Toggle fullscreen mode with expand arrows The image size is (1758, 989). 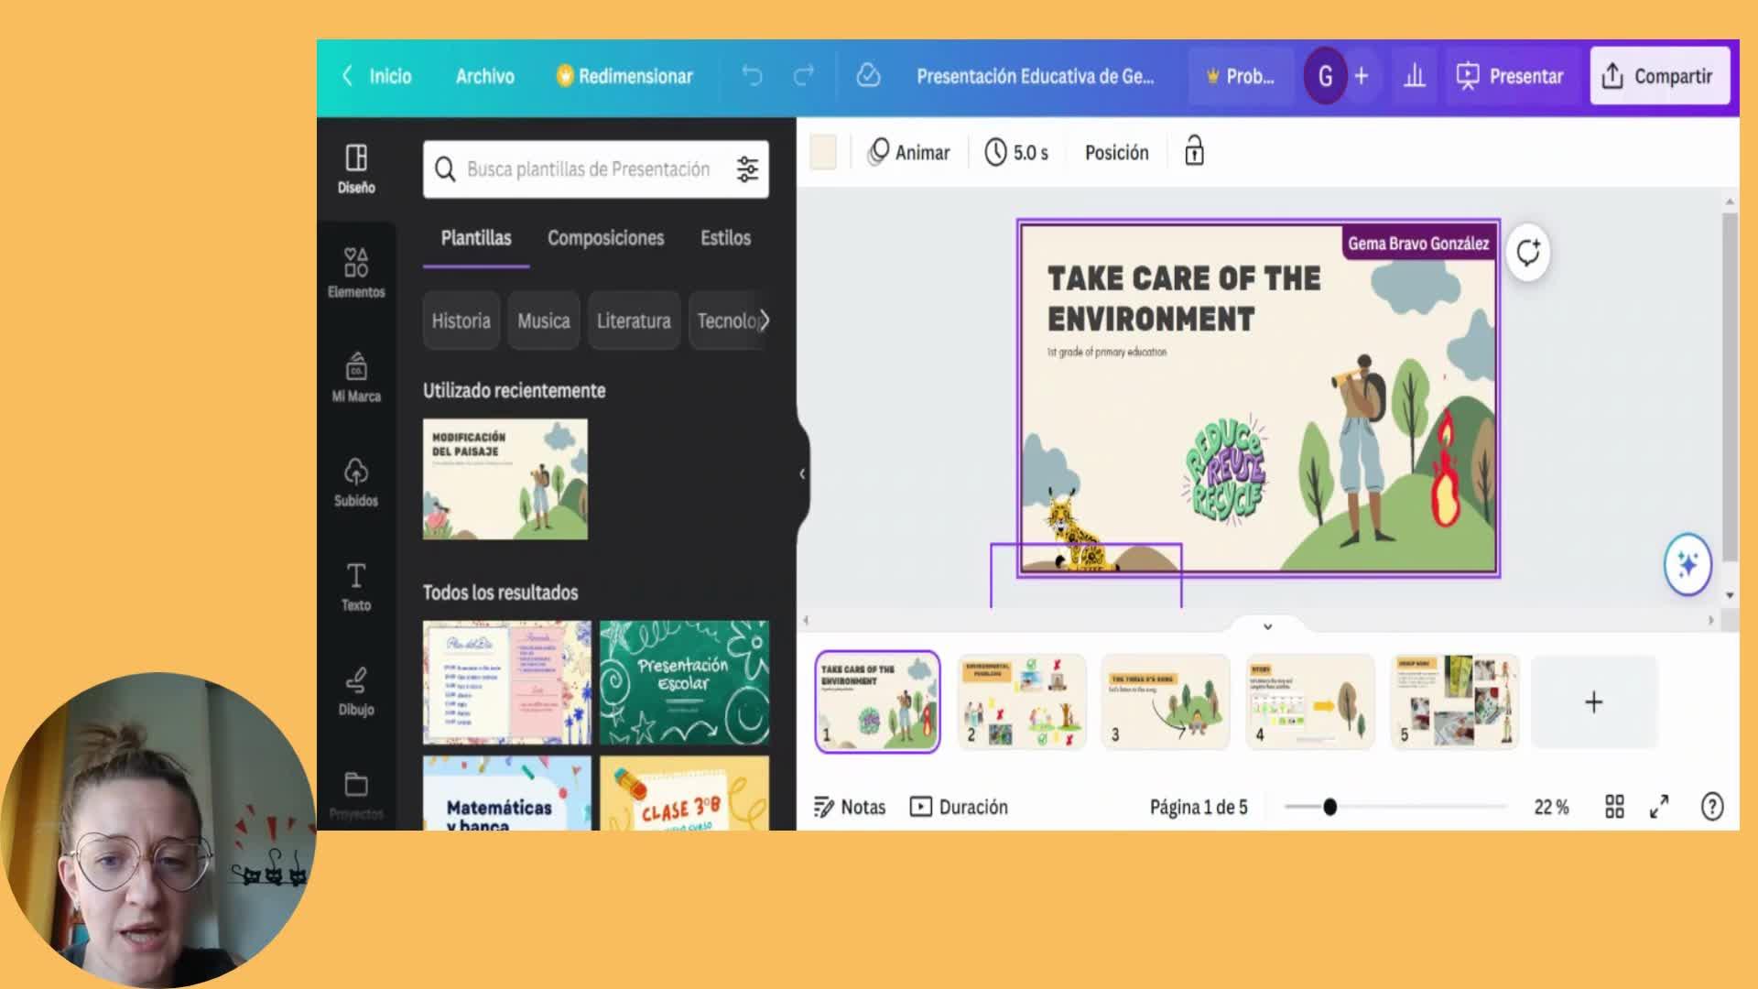point(1659,807)
